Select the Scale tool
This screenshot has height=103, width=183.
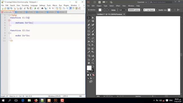point(93,38)
